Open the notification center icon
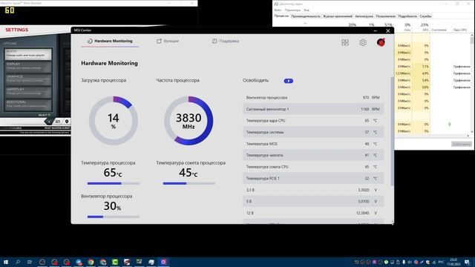475x267 pixels. pos(467,262)
